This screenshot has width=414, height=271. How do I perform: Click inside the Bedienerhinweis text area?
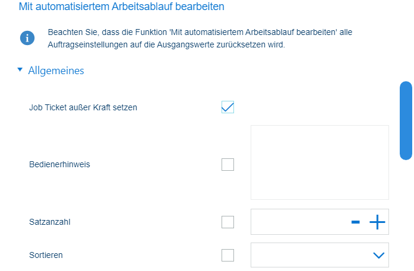point(320,162)
